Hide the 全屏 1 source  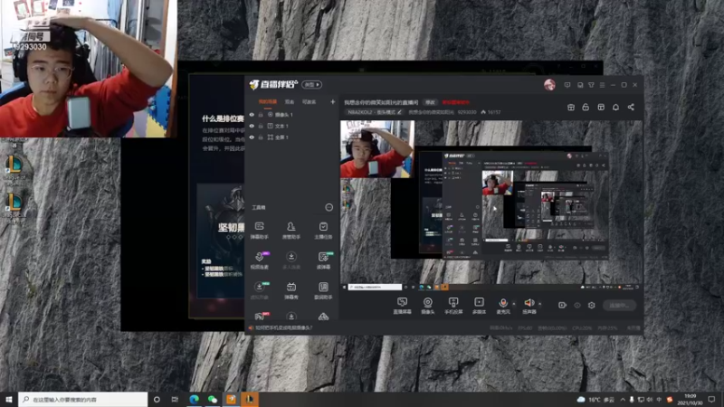click(252, 137)
